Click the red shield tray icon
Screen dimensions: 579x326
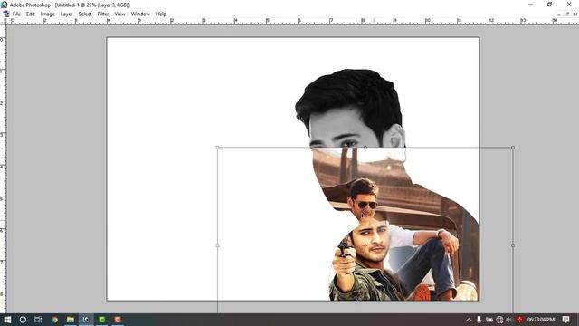[x=520, y=320]
